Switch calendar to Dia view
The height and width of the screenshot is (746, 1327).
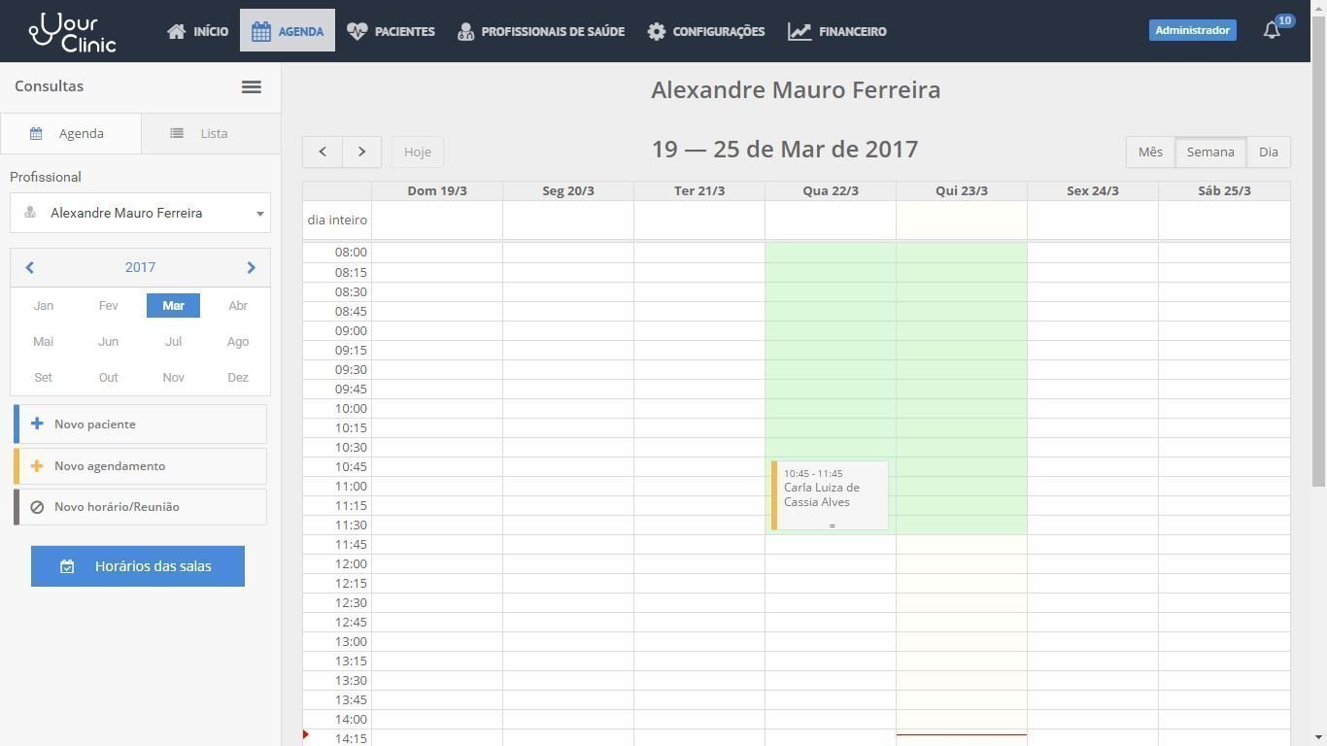tap(1268, 152)
